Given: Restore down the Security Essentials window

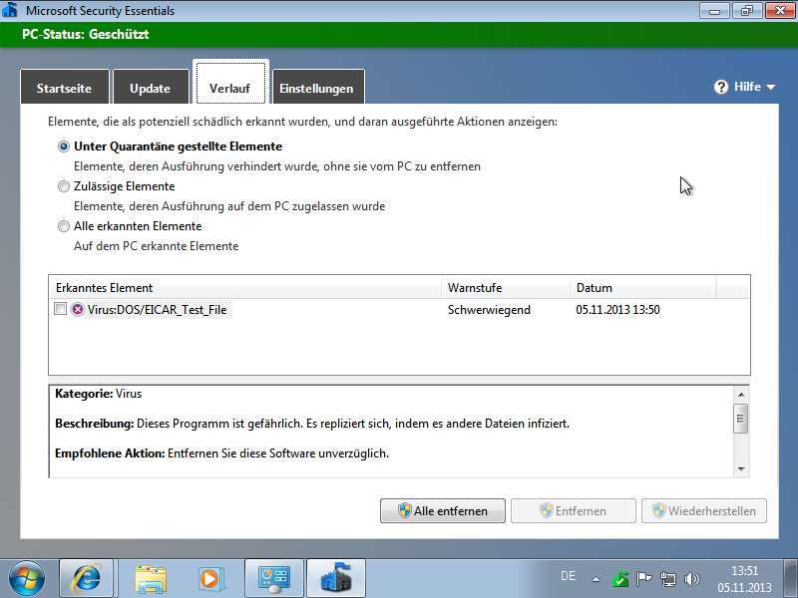Looking at the screenshot, I should (747, 10).
